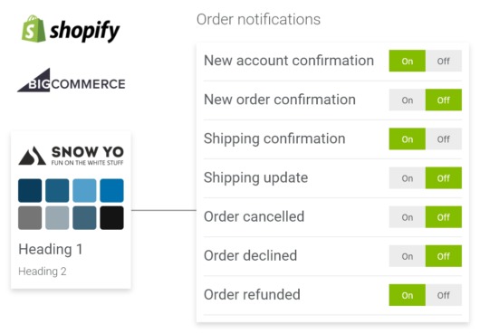The image size is (480, 334).
Task: Turn off Shipping confirmation notification
Action: pos(443,139)
